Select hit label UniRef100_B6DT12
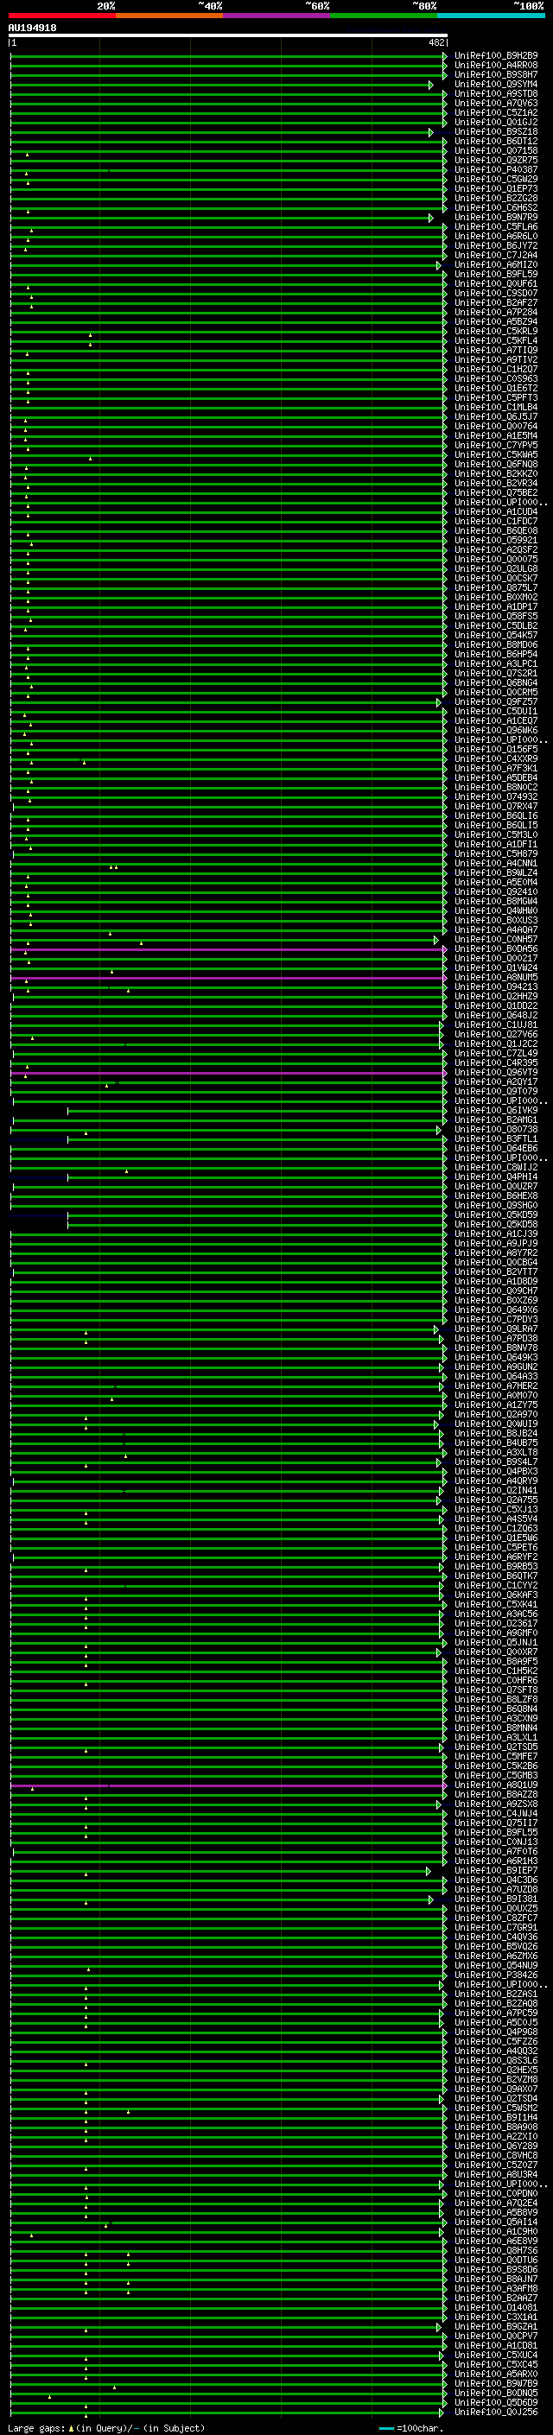 (x=496, y=141)
